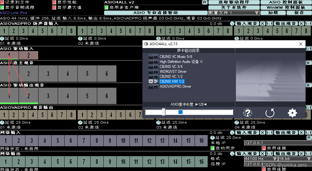Select ASIOVADPRO Driver entry
312x171 pixels.
[175, 86]
